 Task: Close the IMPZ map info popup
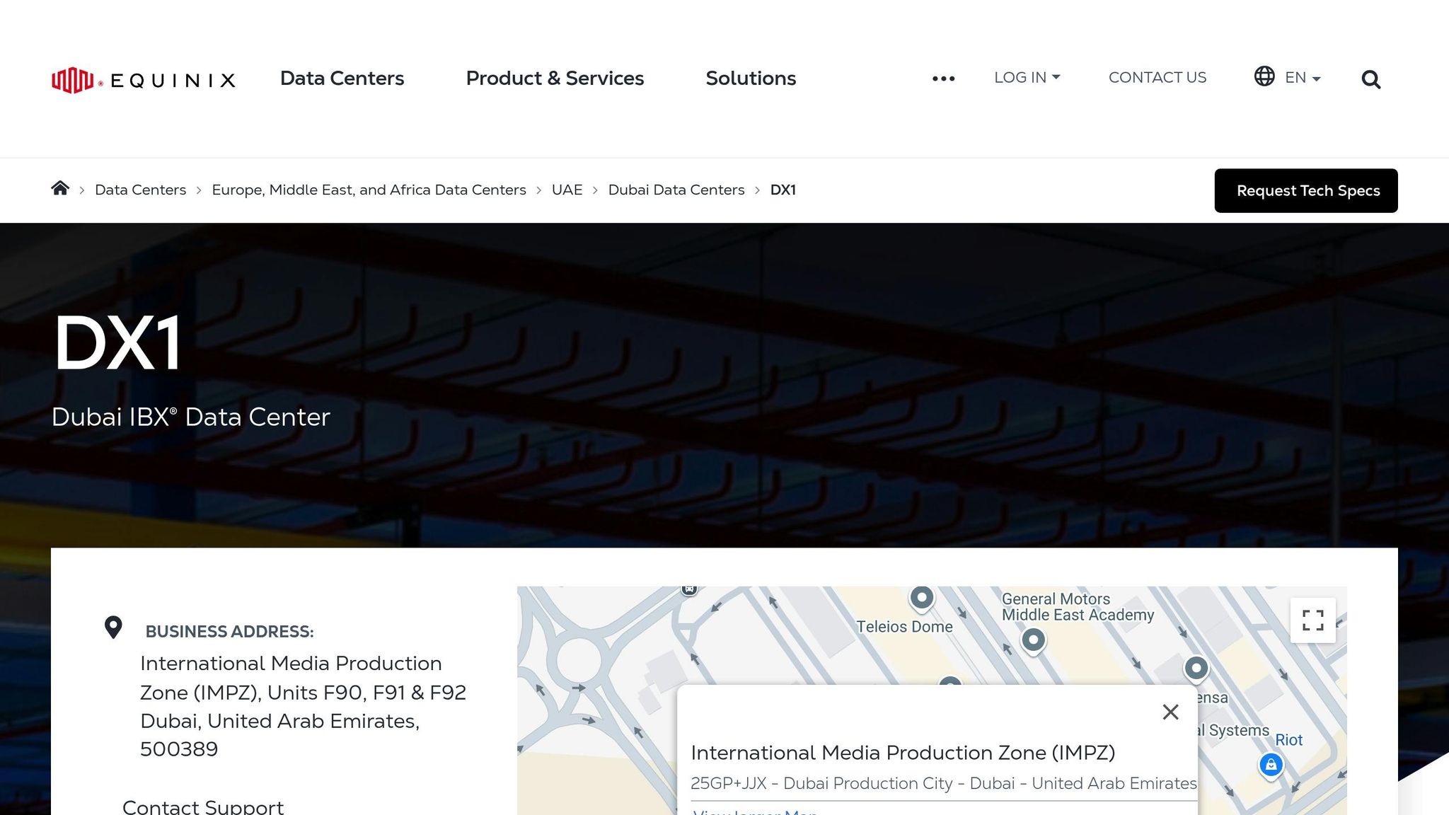point(1170,712)
